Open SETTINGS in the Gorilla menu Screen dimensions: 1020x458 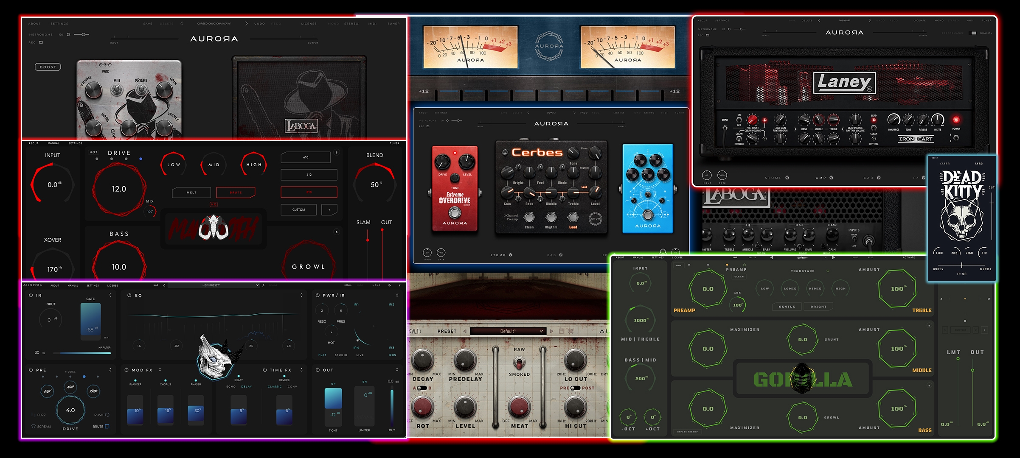click(658, 257)
